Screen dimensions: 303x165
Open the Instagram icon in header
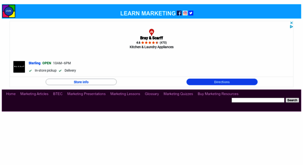click(185, 13)
